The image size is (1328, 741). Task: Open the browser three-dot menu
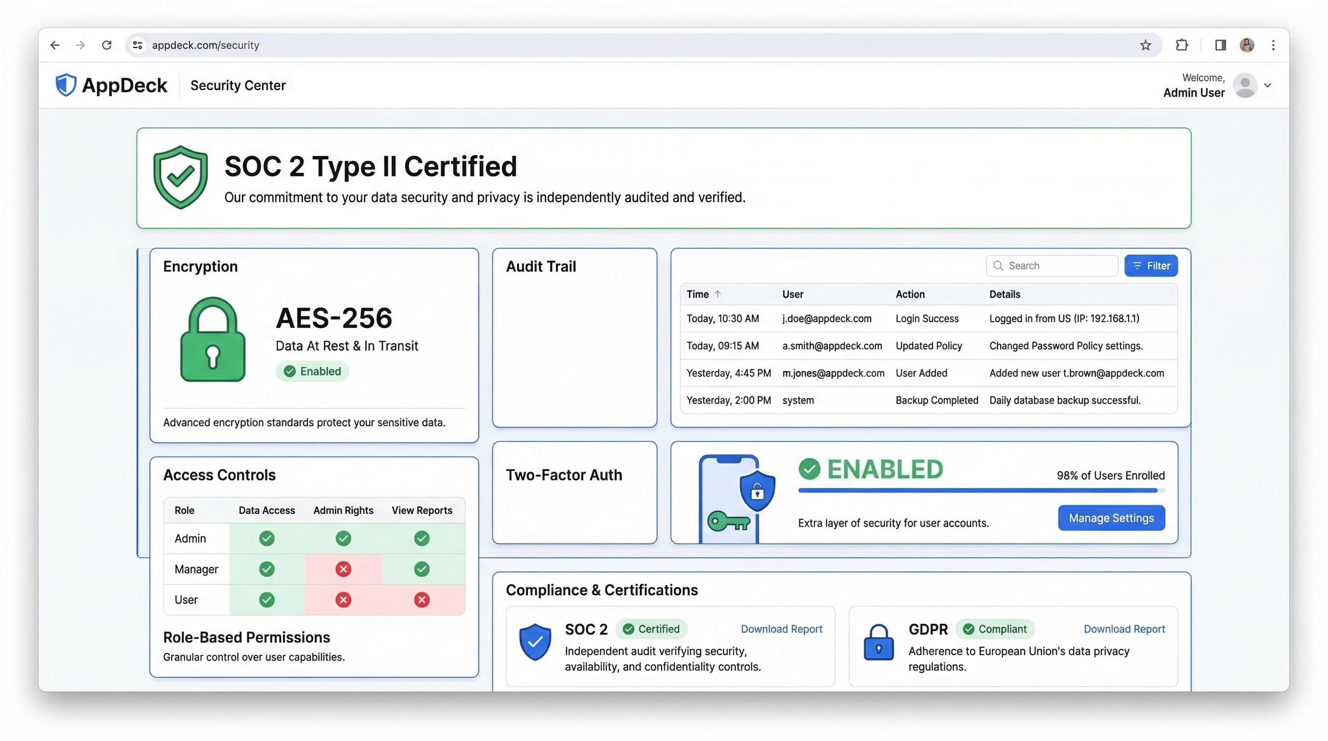point(1273,45)
